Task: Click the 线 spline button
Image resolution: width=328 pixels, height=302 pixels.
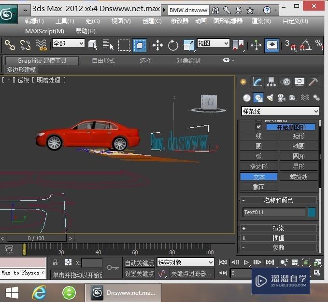Action: [258, 136]
